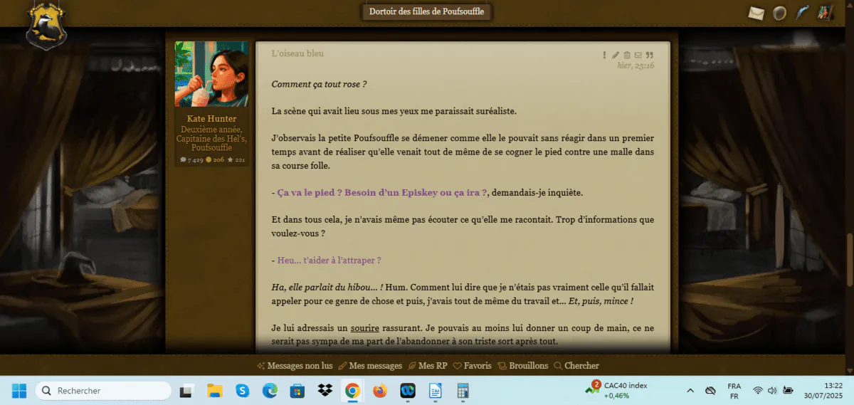
Task: Open 'Favoris' in bottom bar
Action: pyautogui.click(x=473, y=366)
